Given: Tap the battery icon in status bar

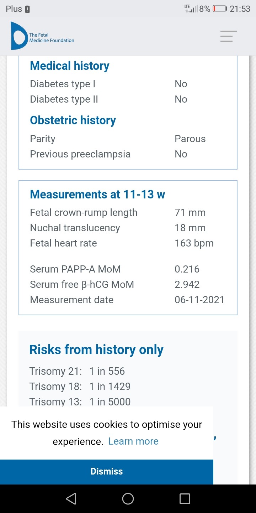Looking at the screenshot, I should (x=219, y=9).
